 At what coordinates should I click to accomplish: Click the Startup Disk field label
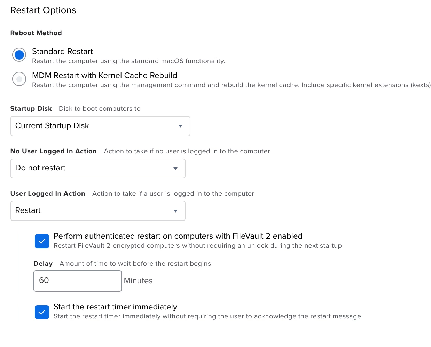[31, 109]
